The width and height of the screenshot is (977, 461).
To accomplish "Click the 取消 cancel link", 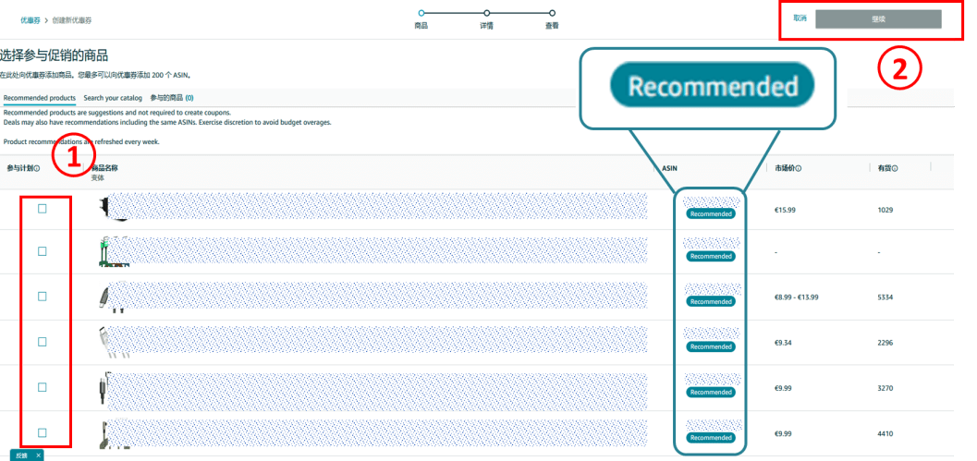I will point(800,18).
